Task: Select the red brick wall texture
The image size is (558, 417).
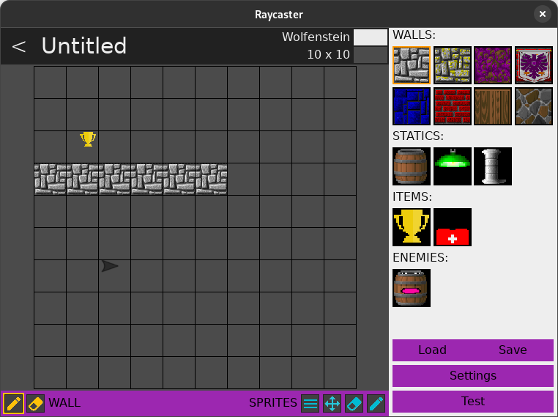Action: pos(452,106)
